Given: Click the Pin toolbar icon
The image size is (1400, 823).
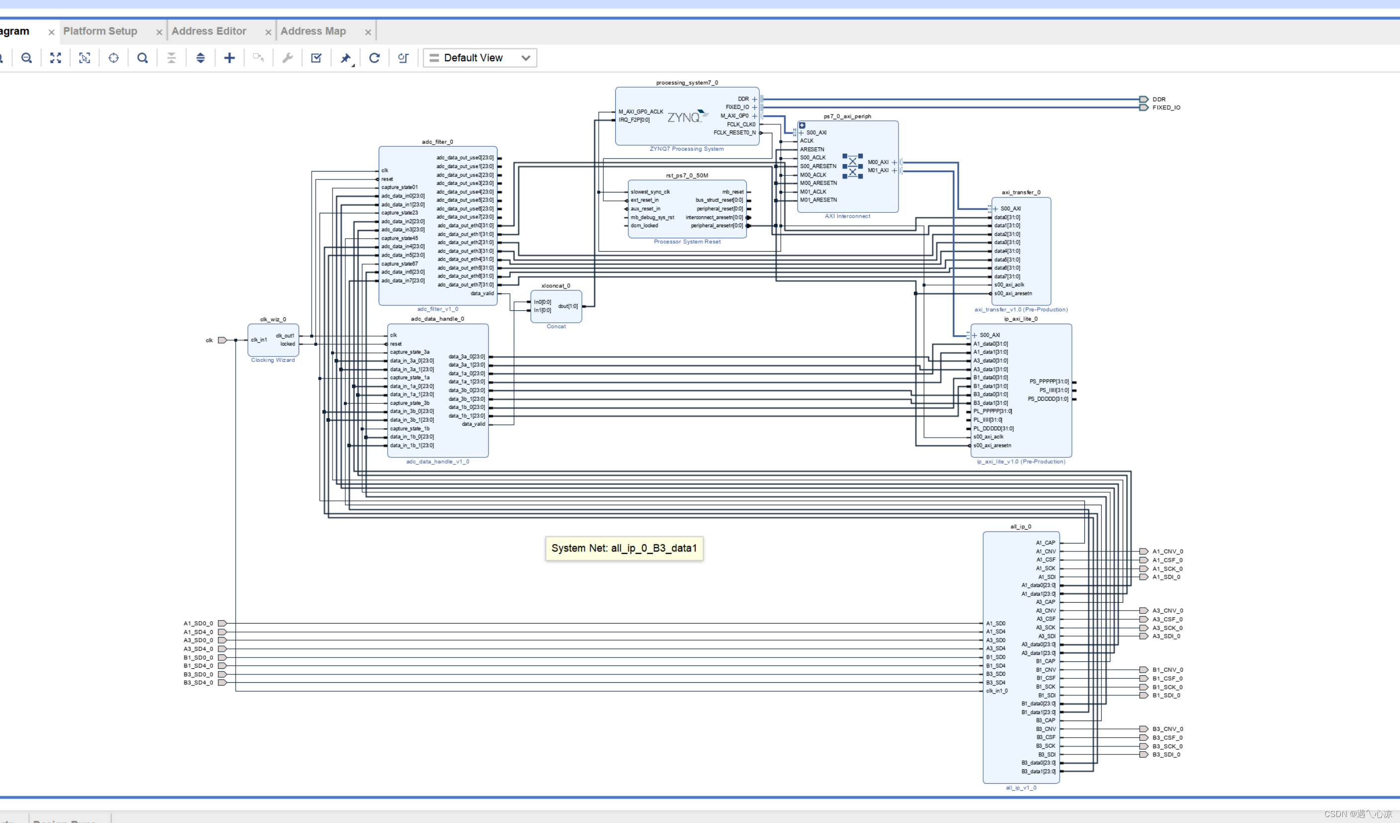Looking at the screenshot, I should pyautogui.click(x=345, y=58).
